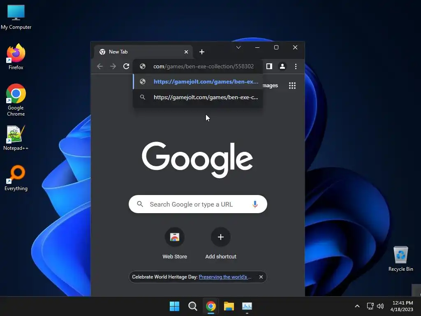The height and width of the screenshot is (316, 421).
Task: Open volume control in system tray
Action: pos(380,306)
